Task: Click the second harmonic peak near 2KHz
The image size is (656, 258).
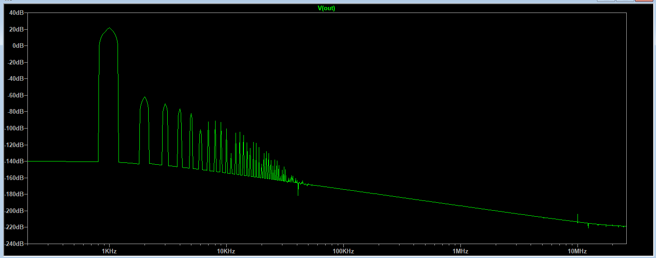Action: coord(144,97)
